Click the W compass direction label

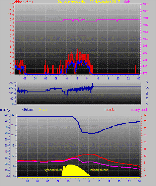tap(147, 88)
